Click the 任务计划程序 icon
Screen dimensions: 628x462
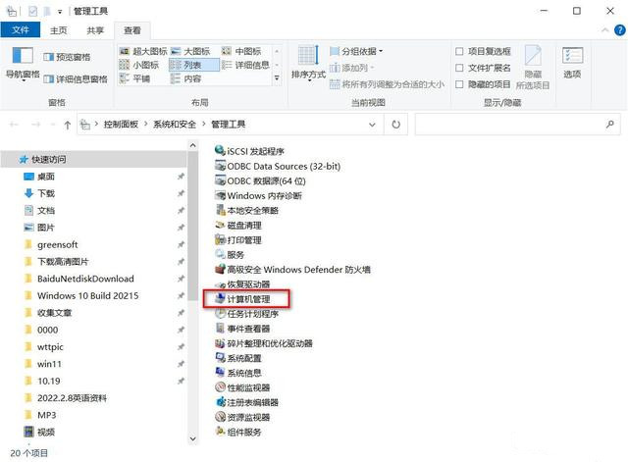[220, 314]
